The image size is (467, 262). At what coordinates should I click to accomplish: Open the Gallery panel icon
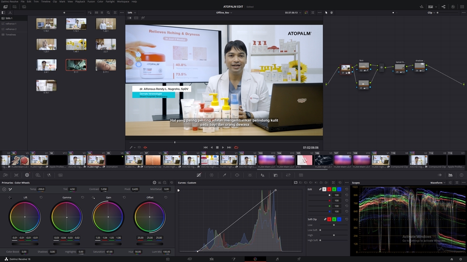[5, 6]
